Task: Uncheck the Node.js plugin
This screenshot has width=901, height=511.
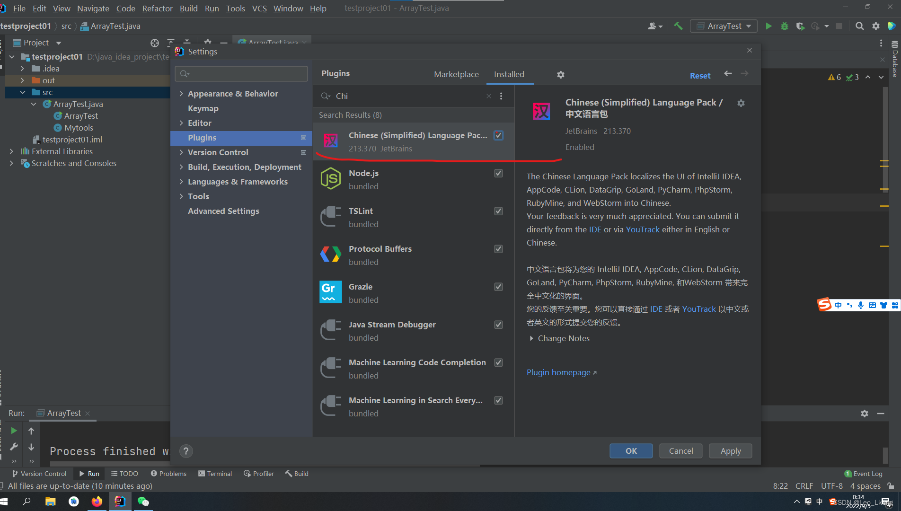Action: pos(498,173)
